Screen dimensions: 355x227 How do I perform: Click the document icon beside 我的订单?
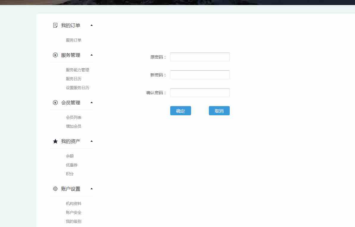(x=55, y=25)
